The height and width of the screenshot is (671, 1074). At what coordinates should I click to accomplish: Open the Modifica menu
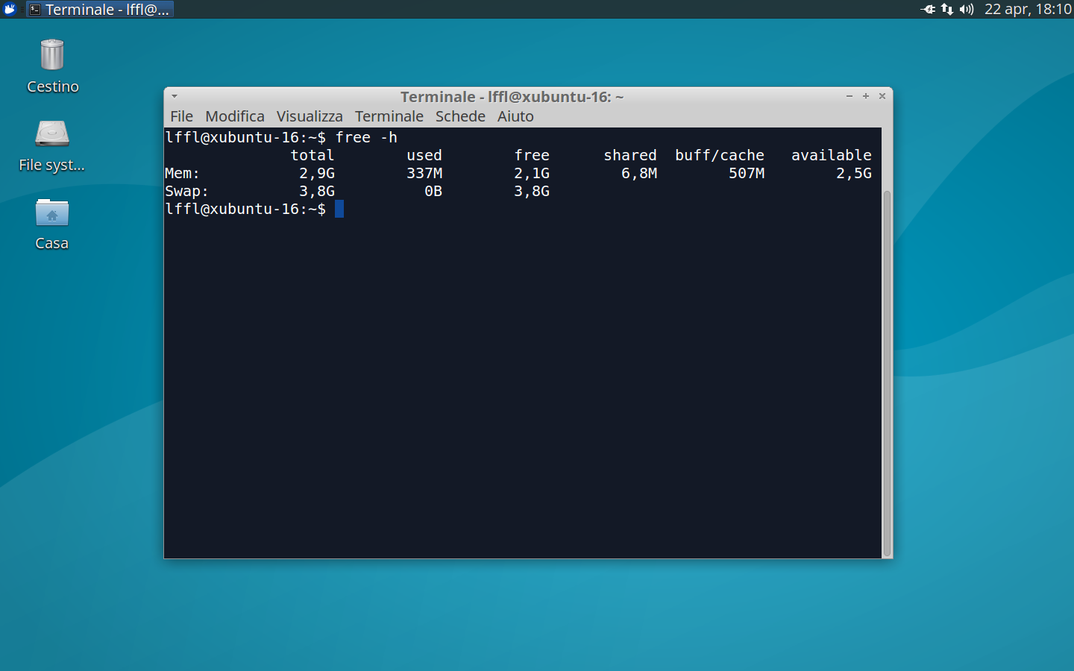tap(234, 116)
